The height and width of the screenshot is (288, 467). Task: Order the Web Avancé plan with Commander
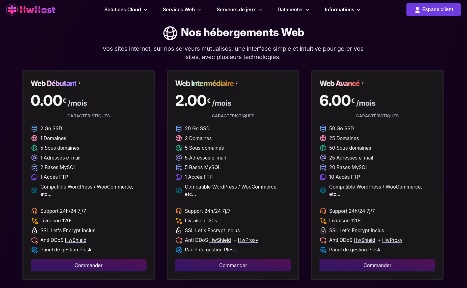click(x=377, y=265)
